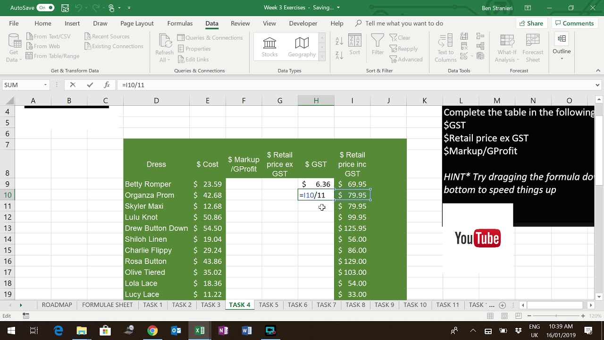This screenshot has width=604, height=340.
Task: Click the Share button
Action: click(531, 23)
